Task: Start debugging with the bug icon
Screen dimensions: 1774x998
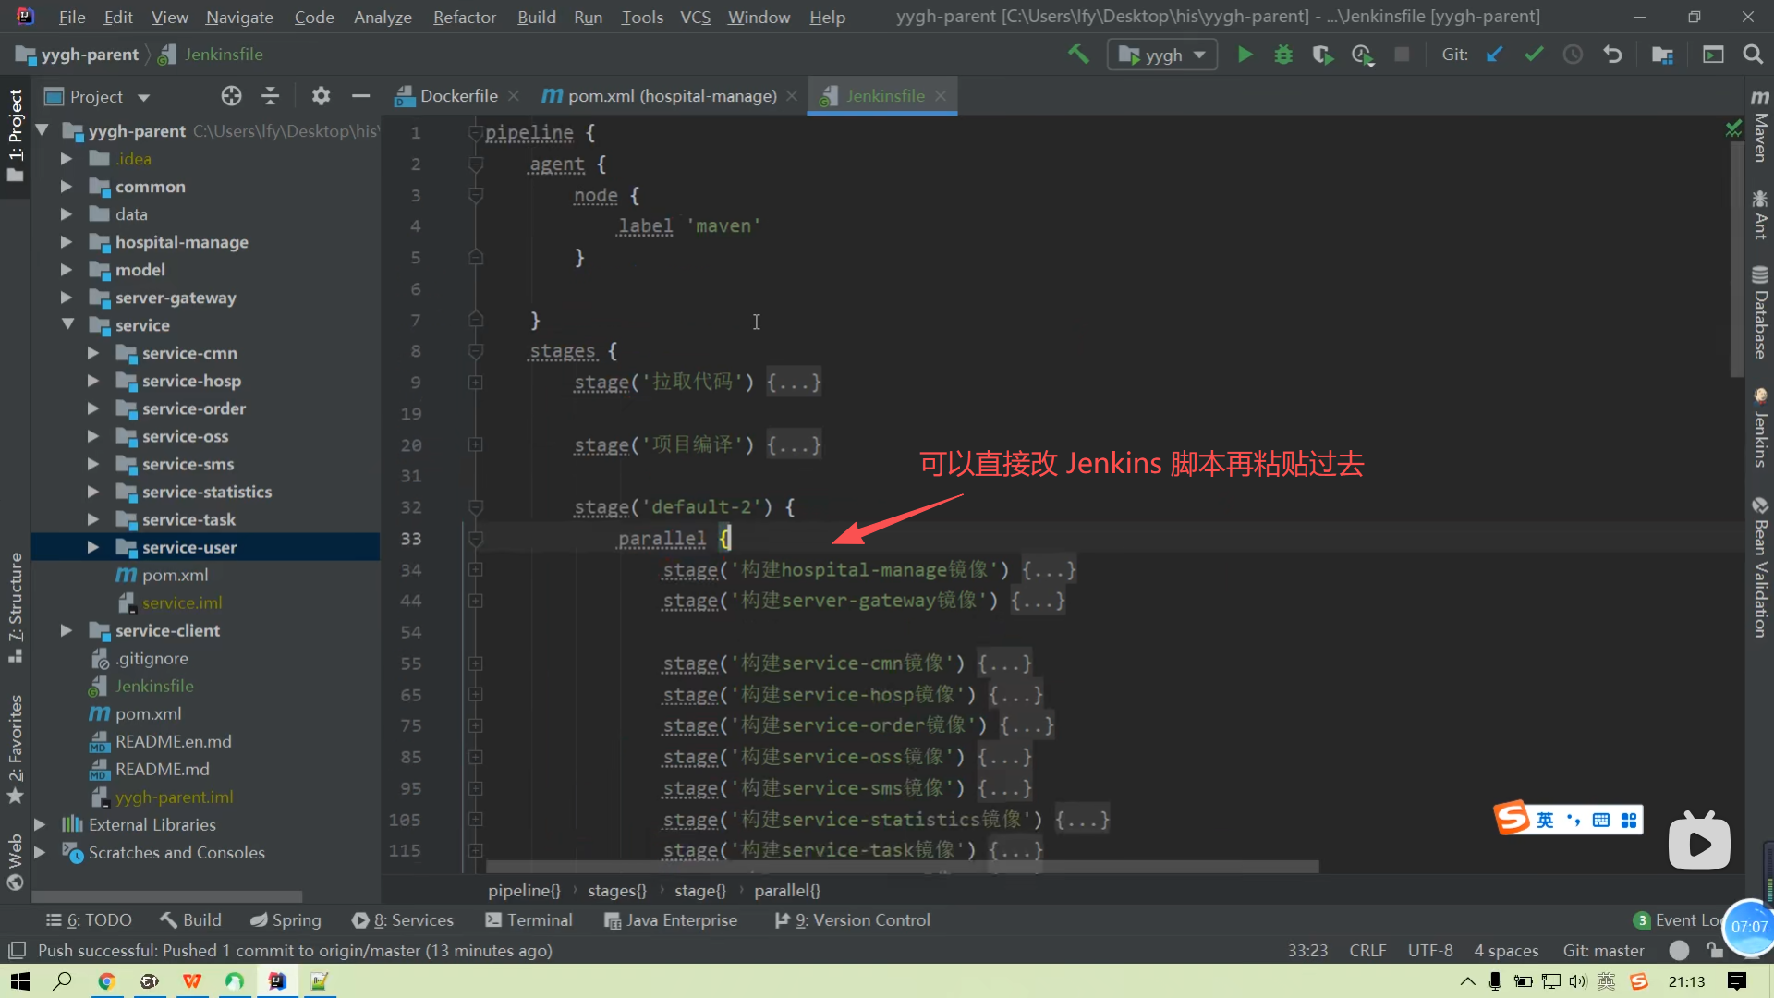Action: coord(1283,55)
